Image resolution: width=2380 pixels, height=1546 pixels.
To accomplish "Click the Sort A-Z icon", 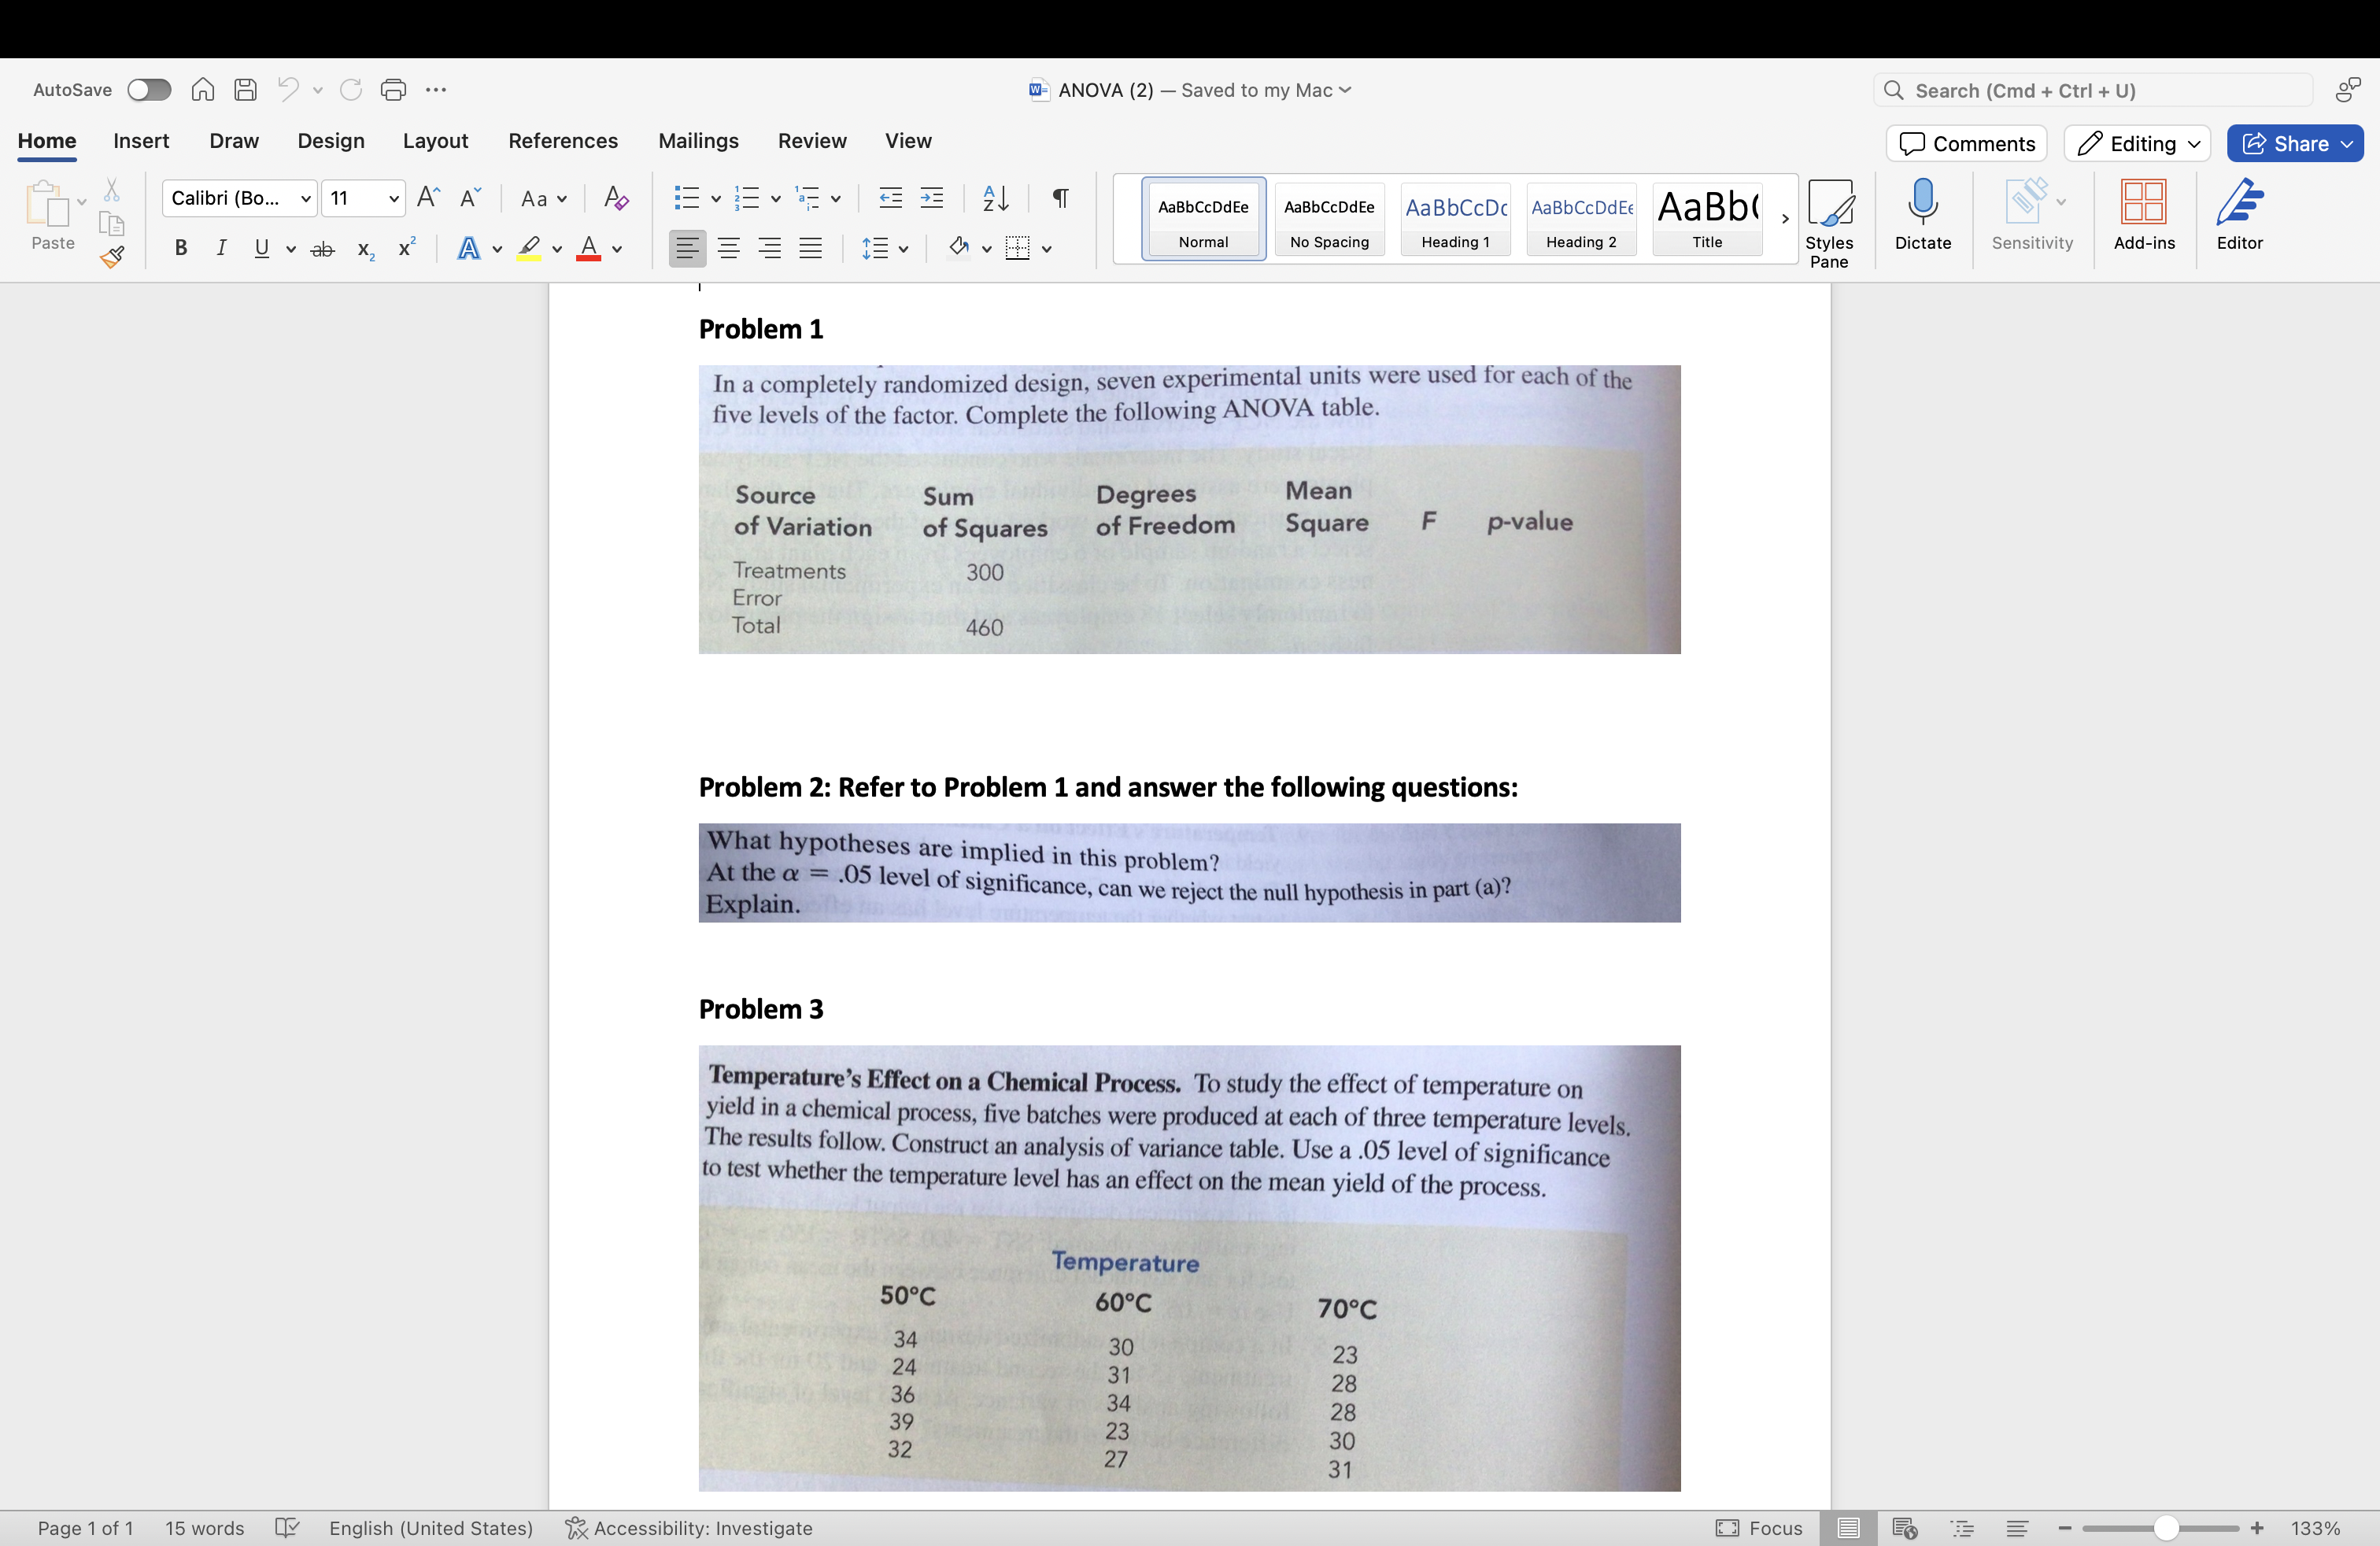I will 995,198.
